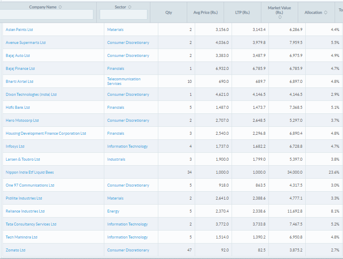Viewport: 343px width, 259px height.
Task: Open Zomato Ltd link
Action: [x=15, y=250]
